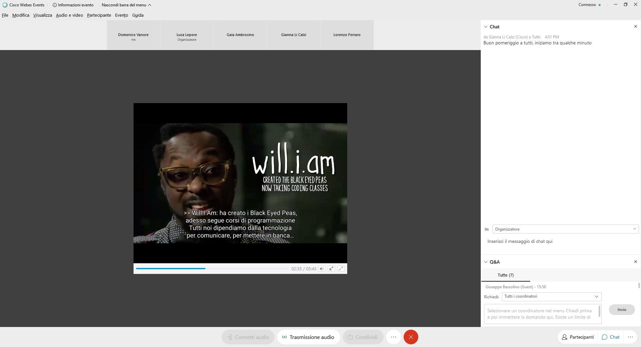The image size is (641, 347).
Task: Collapse the Chat panel section
Action: 486,27
